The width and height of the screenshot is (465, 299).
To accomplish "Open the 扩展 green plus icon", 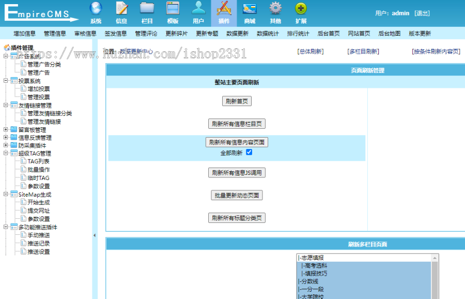I will pyautogui.click(x=301, y=9).
